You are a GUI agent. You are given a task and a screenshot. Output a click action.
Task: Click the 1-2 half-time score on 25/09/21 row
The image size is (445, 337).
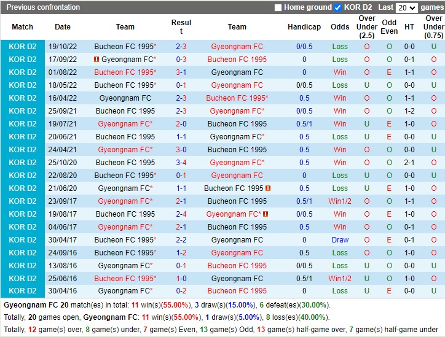(x=409, y=111)
